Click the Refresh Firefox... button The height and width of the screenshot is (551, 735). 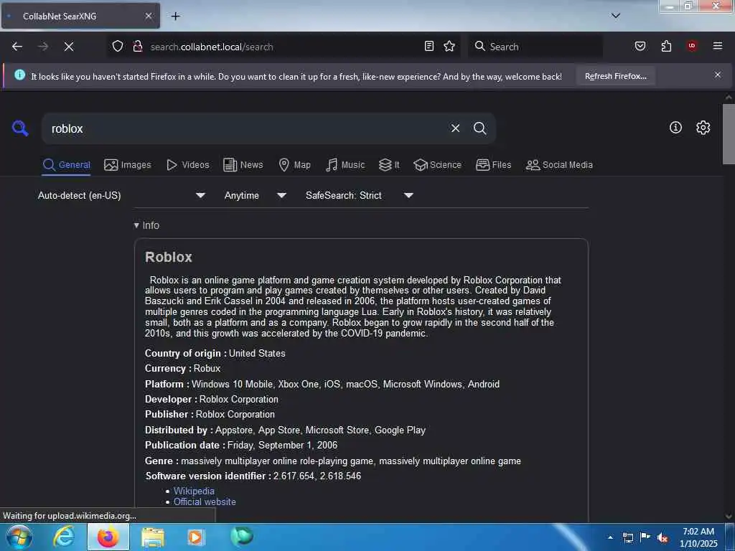[615, 76]
